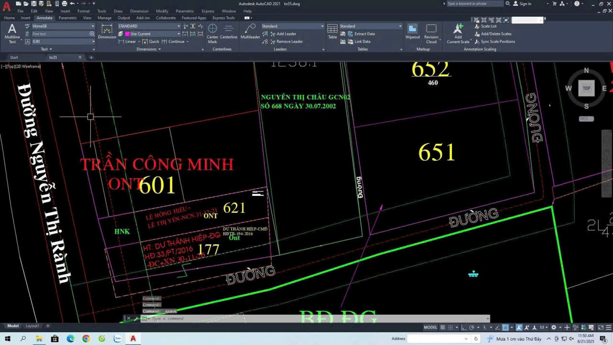
Task: Click the Sync Scale Positions button
Action: (x=495, y=41)
